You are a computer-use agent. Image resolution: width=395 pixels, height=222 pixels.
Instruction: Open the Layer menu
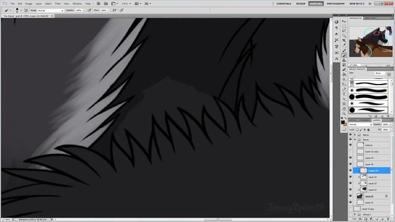(38, 4)
